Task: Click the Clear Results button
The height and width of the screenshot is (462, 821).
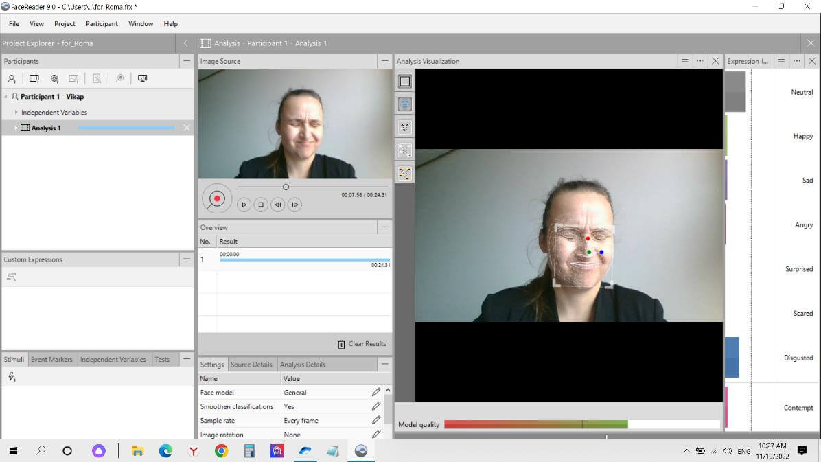Action: coord(362,344)
